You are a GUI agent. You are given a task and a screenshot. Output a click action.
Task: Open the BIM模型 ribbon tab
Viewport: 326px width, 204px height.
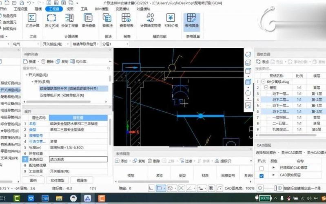[x=102, y=9]
